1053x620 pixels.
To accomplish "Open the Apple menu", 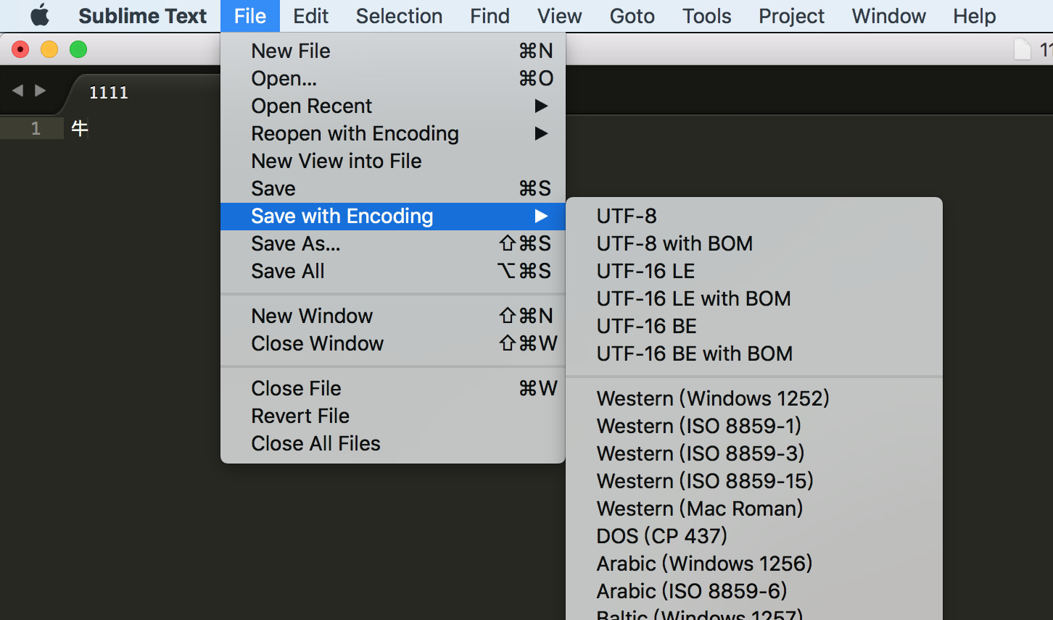I will tap(39, 16).
